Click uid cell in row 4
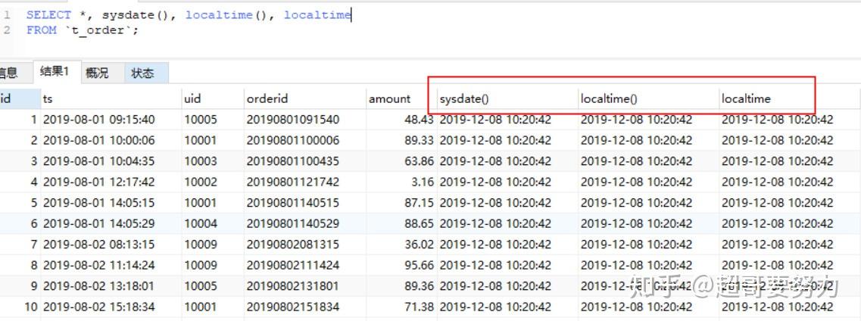Viewport: 861px width, 321px height. 200,182
